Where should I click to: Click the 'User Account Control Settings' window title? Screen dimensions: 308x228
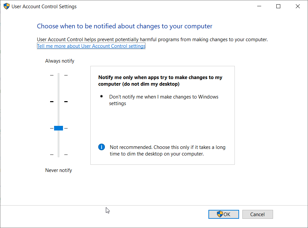44,7
